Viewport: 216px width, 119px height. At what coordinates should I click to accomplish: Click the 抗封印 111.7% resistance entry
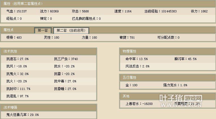pyautogui.click(x=18, y=89)
